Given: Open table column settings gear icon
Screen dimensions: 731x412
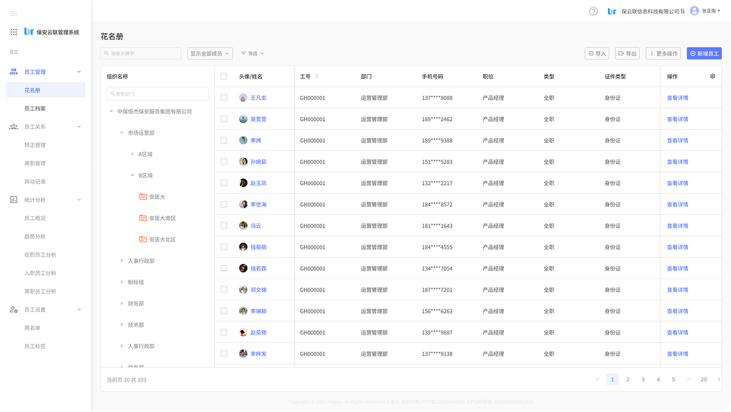Looking at the screenshot, I should (x=712, y=76).
